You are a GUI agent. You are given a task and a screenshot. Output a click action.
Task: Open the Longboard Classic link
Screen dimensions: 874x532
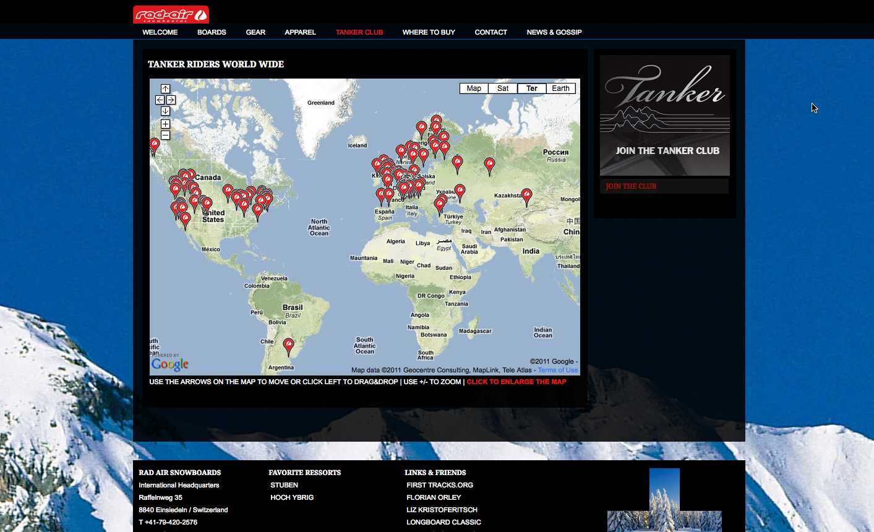tap(443, 522)
